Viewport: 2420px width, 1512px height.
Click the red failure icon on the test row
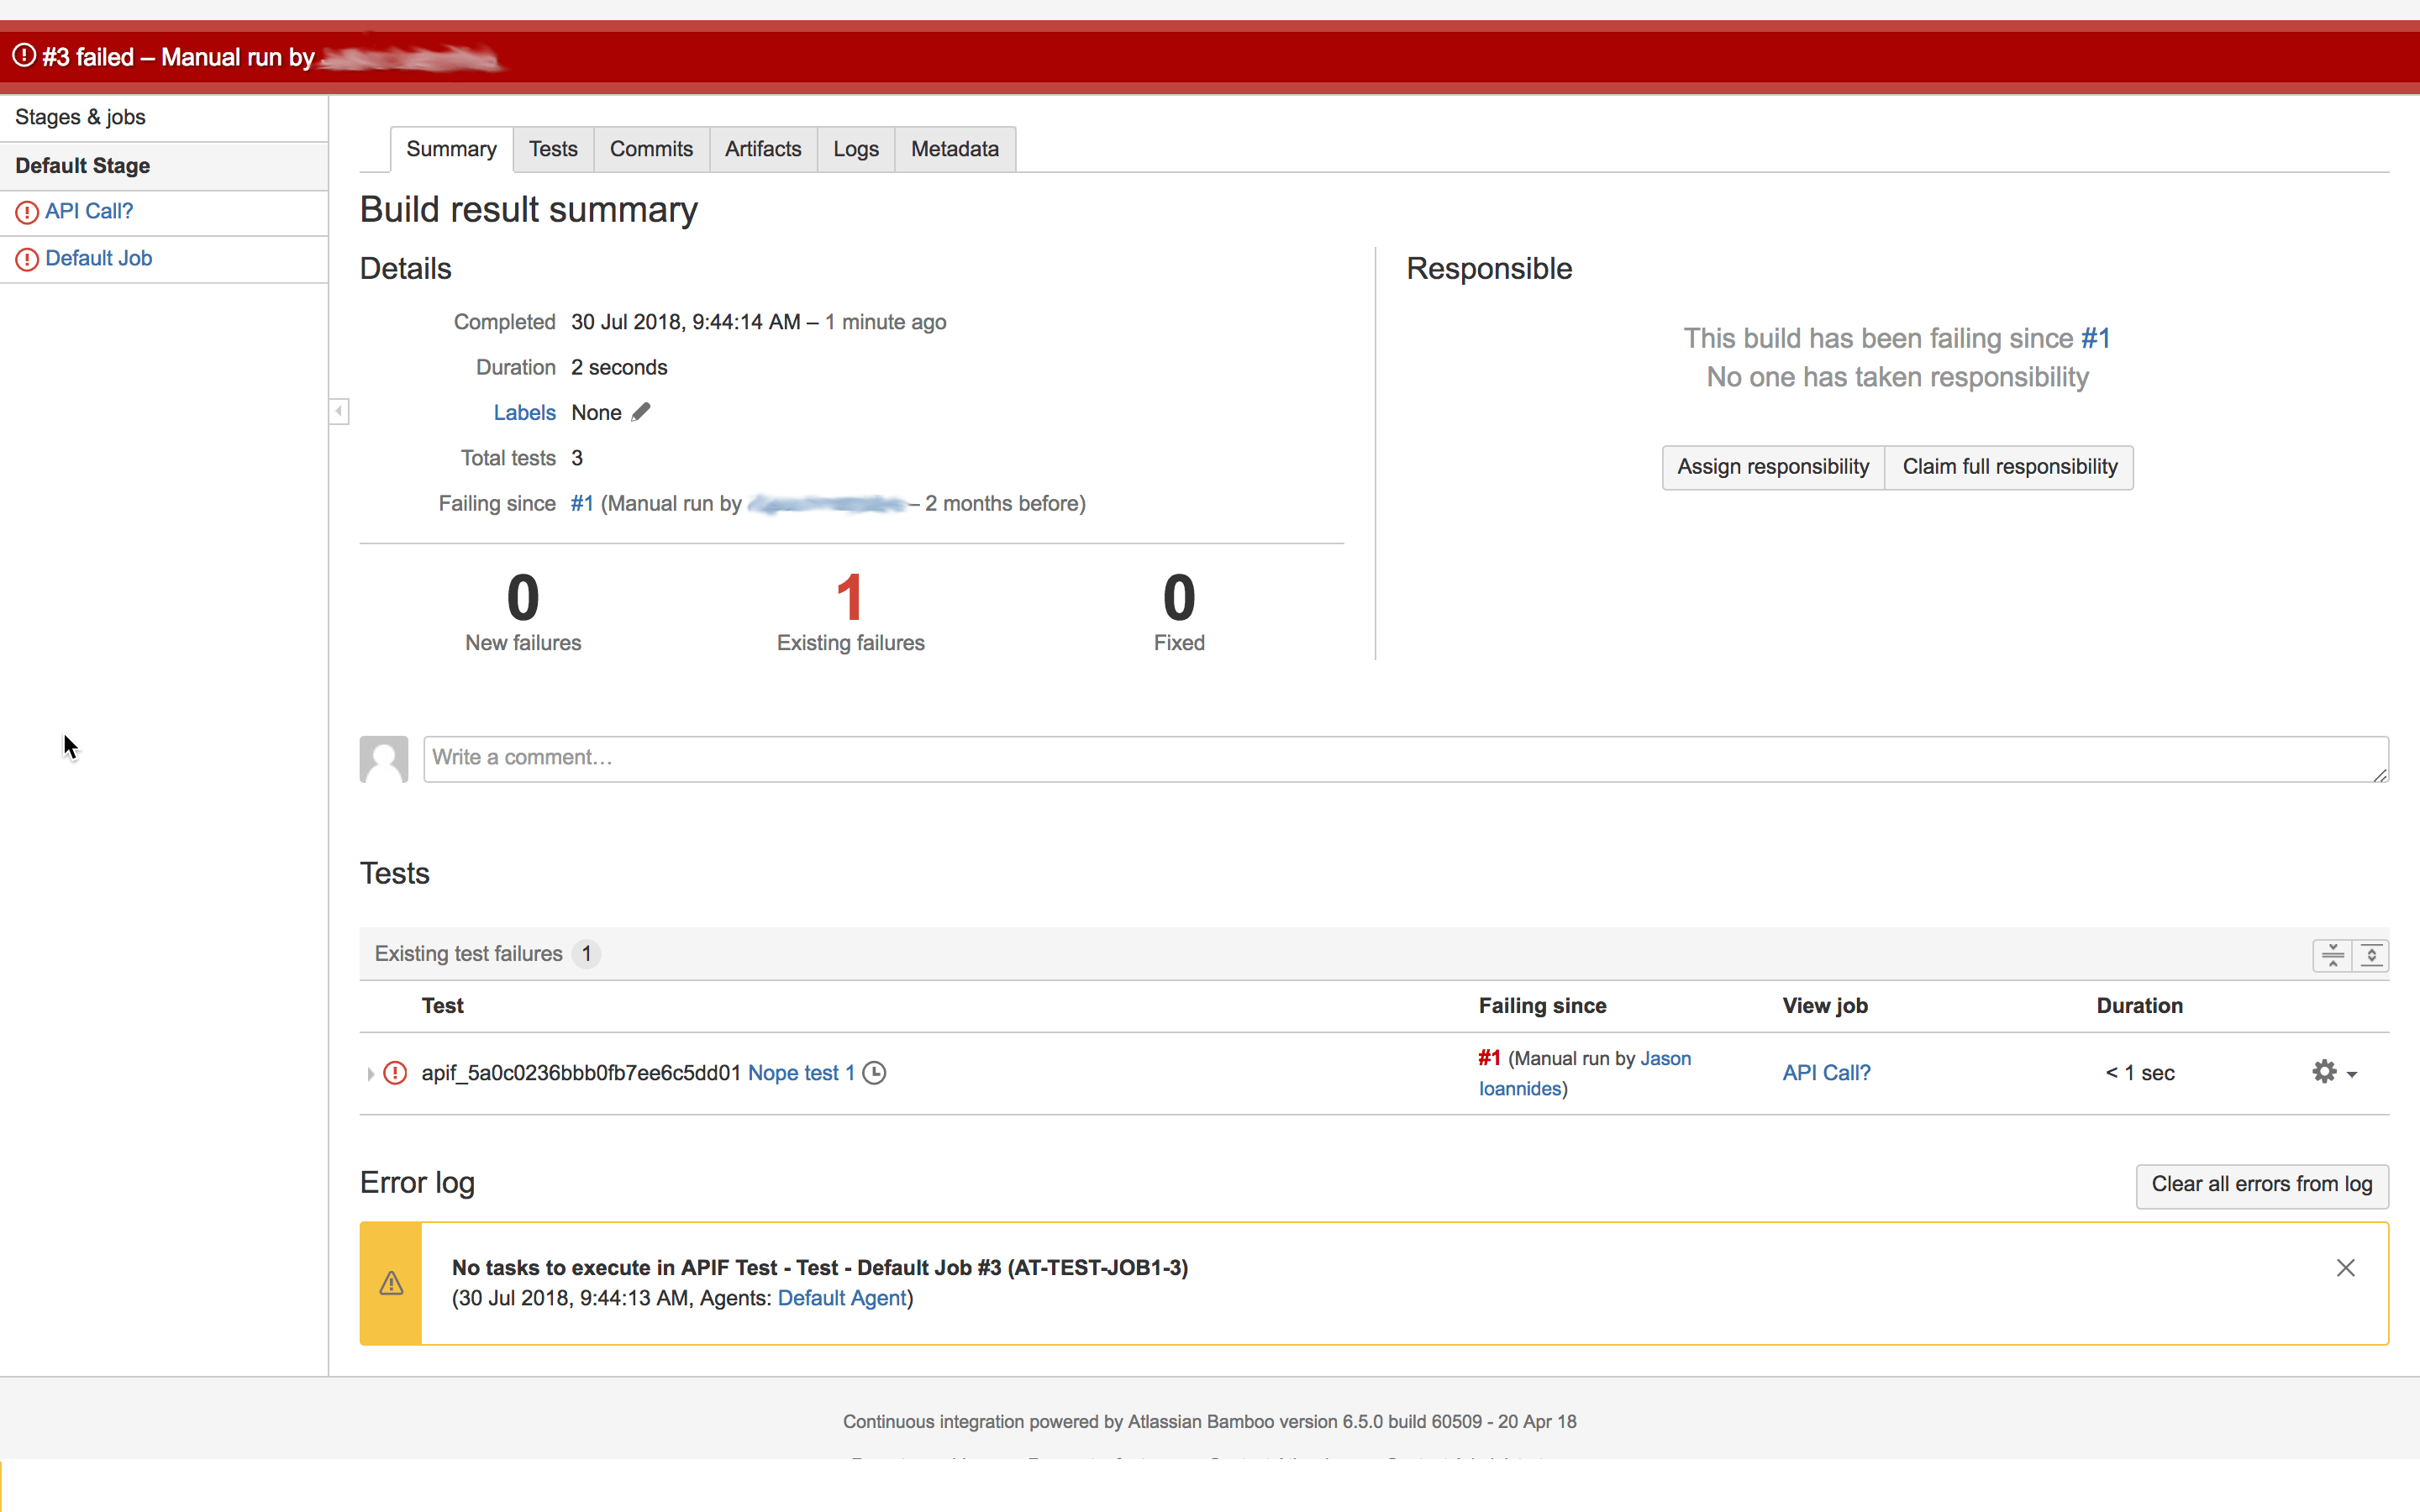(x=396, y=1073)
